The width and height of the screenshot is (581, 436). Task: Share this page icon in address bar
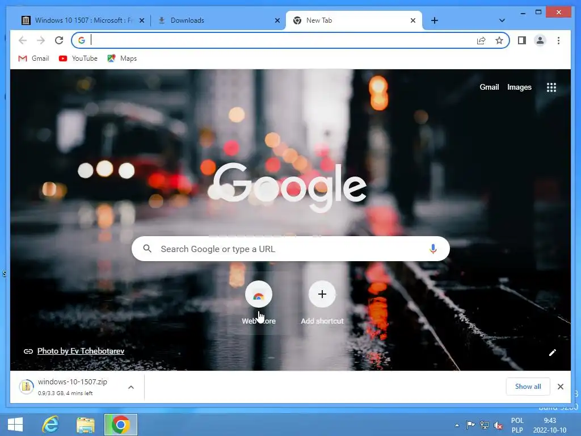pyautogui.click(x=481, y=40)
